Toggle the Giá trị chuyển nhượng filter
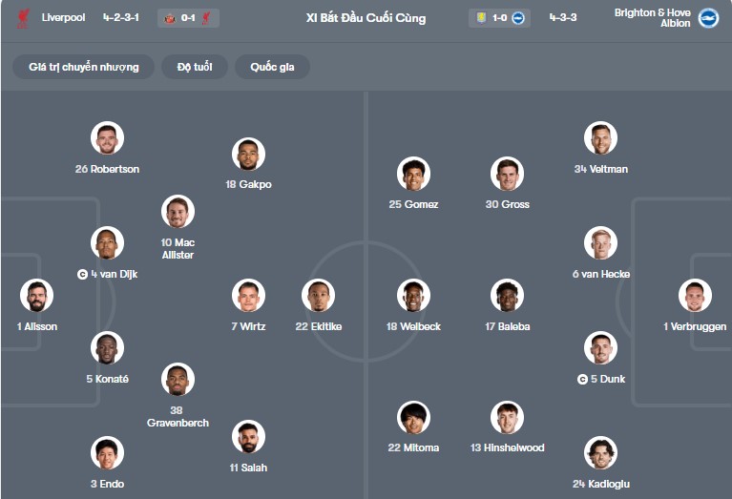The image size is (732, 499). click(x=84, y=67)
